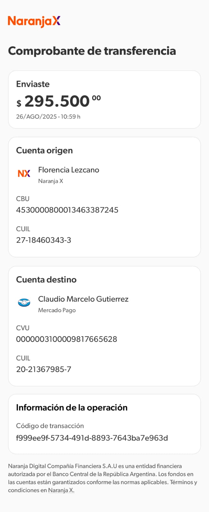Select the Cuenta destino section title

point(46,280)
